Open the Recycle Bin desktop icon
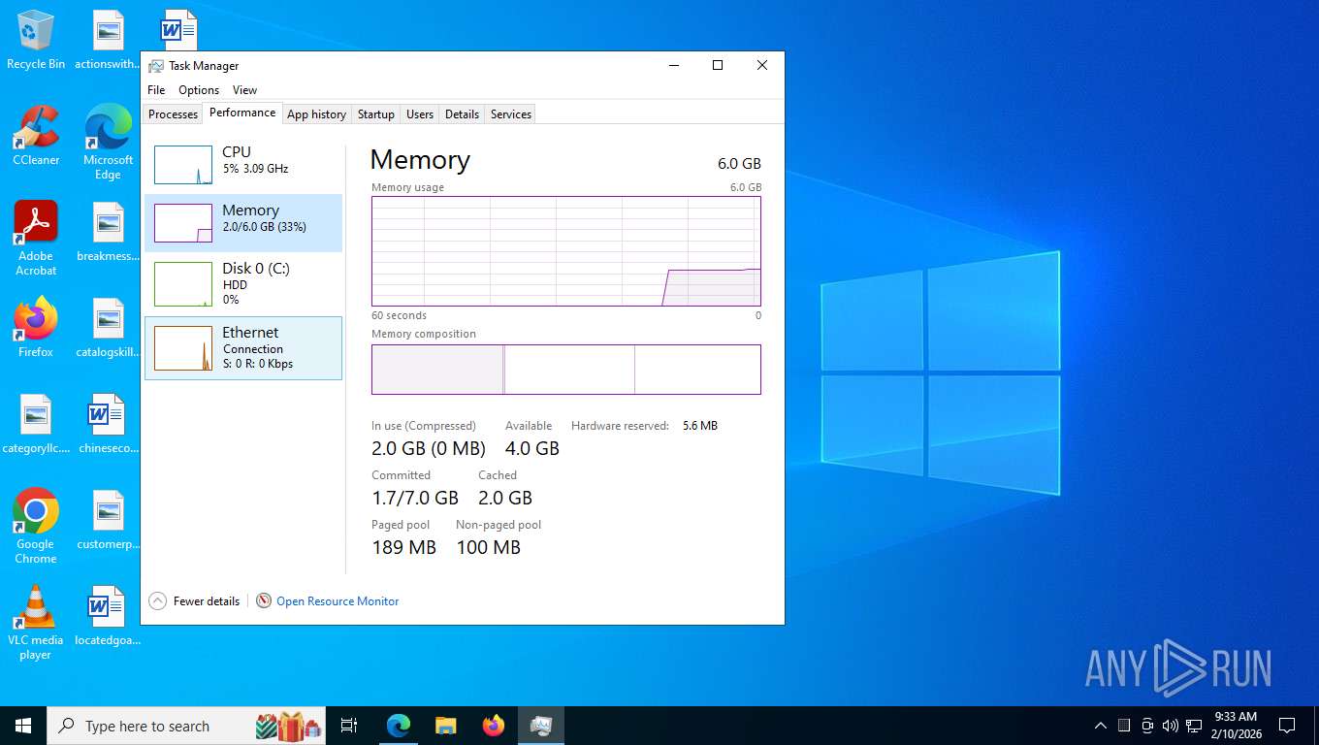 click(x=36, y=41)
